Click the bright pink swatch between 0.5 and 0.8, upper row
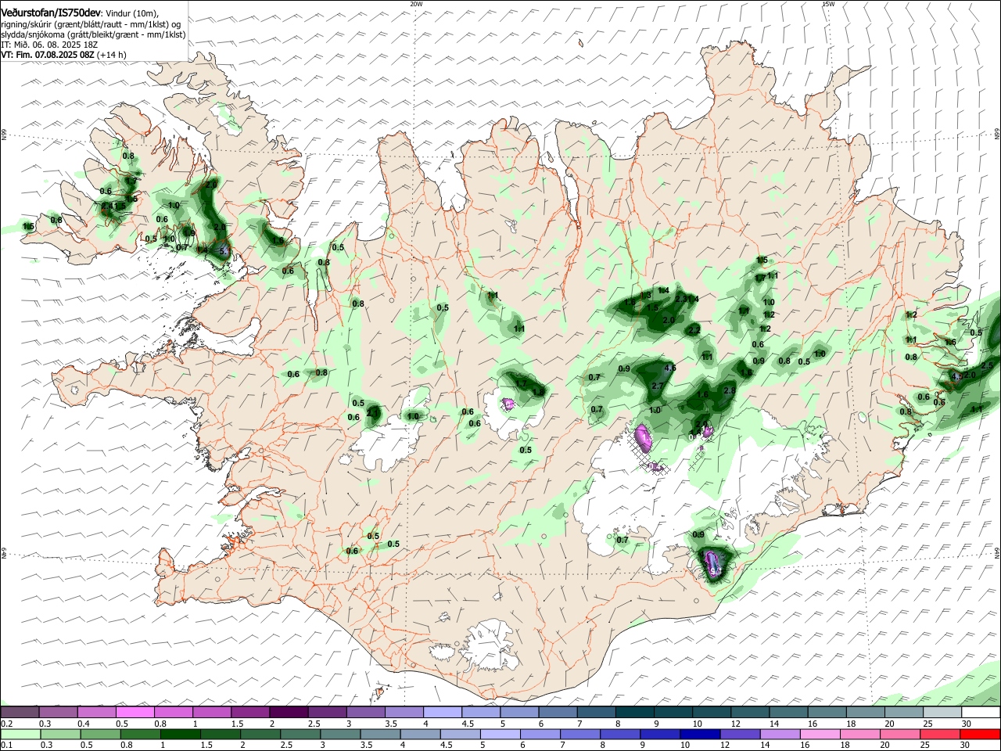This screenshot has height=751, width=1001. coord(135,713)
